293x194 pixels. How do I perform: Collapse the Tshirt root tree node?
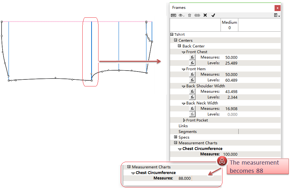tap(172, 35)
